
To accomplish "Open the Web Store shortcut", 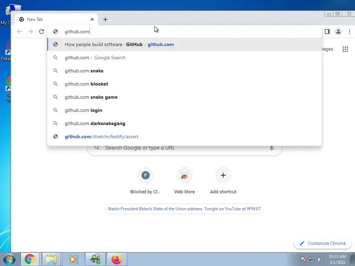I will point(184,181).
